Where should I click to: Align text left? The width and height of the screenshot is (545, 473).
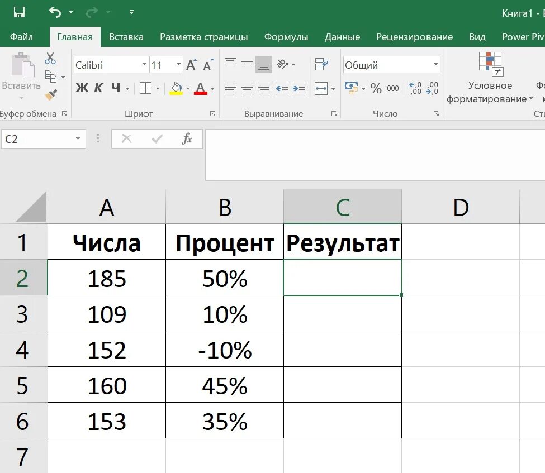230,89
